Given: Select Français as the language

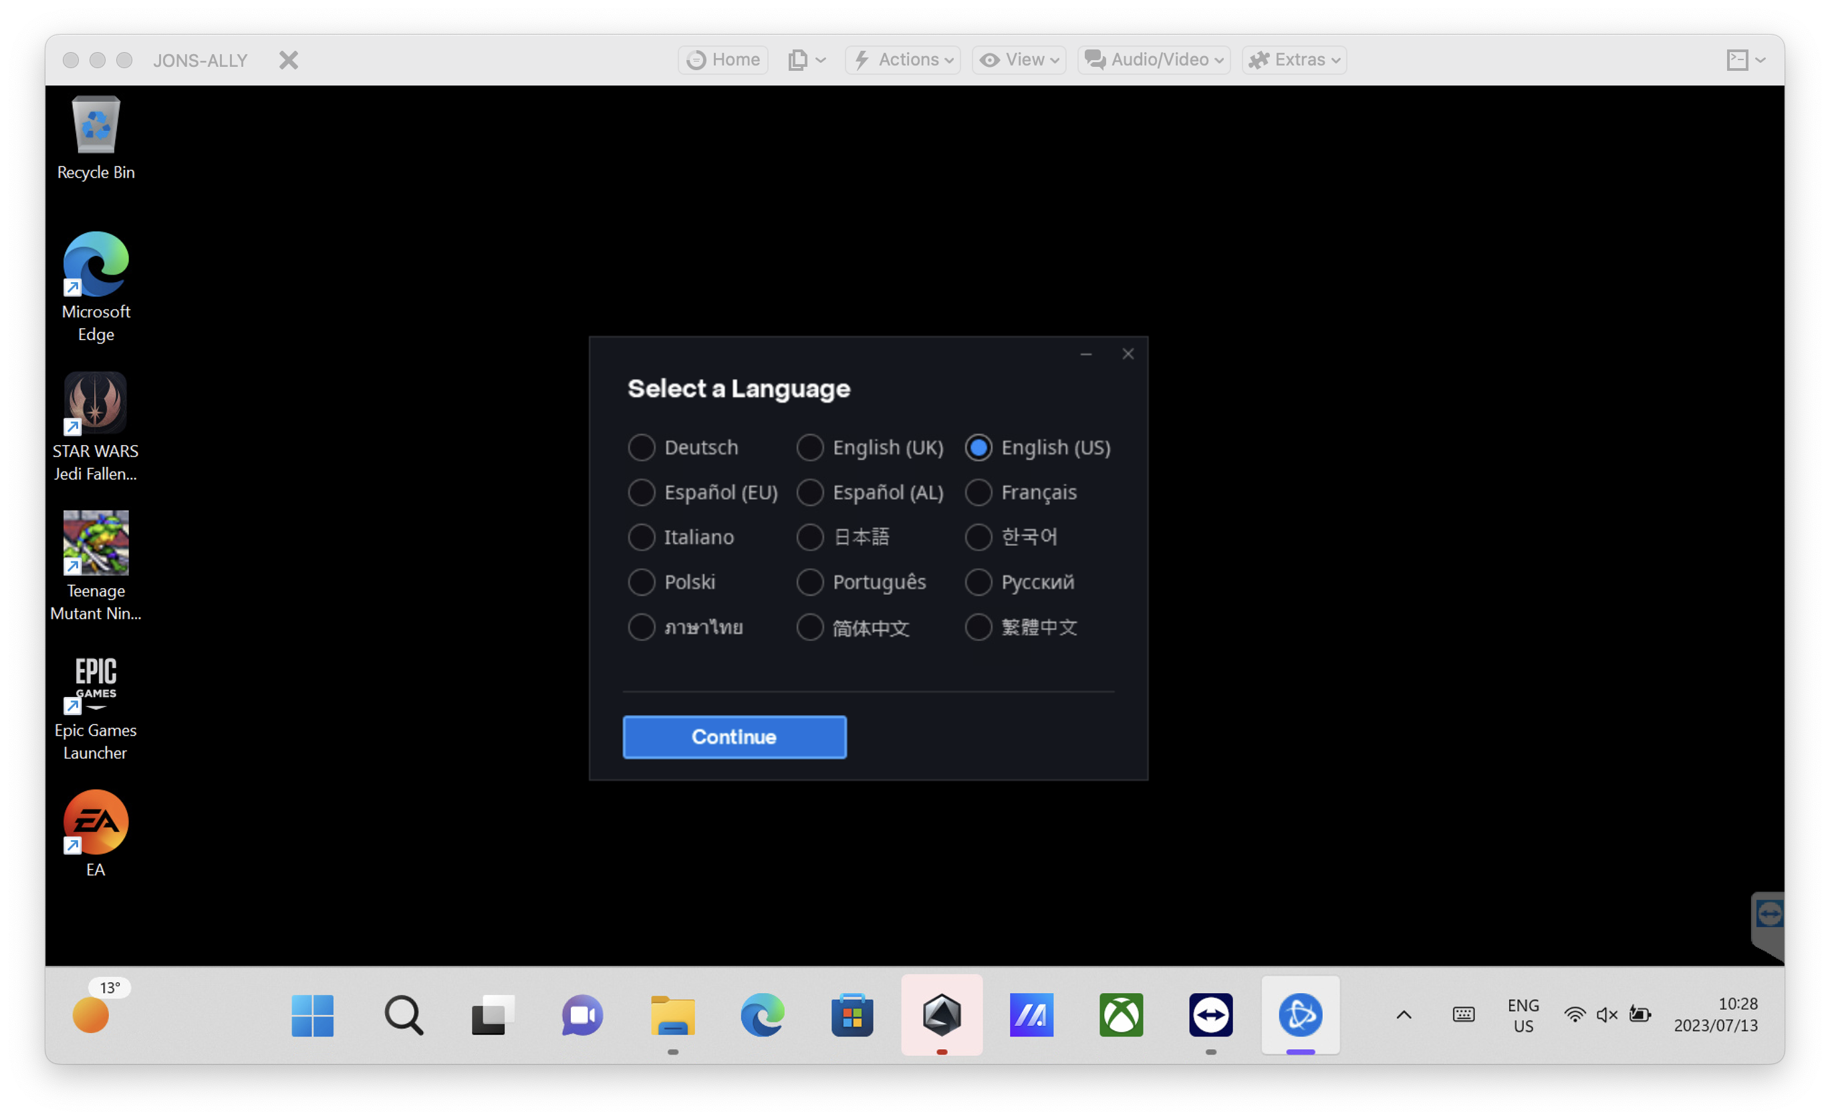Looking at the screenshot, I should [978, 493].
